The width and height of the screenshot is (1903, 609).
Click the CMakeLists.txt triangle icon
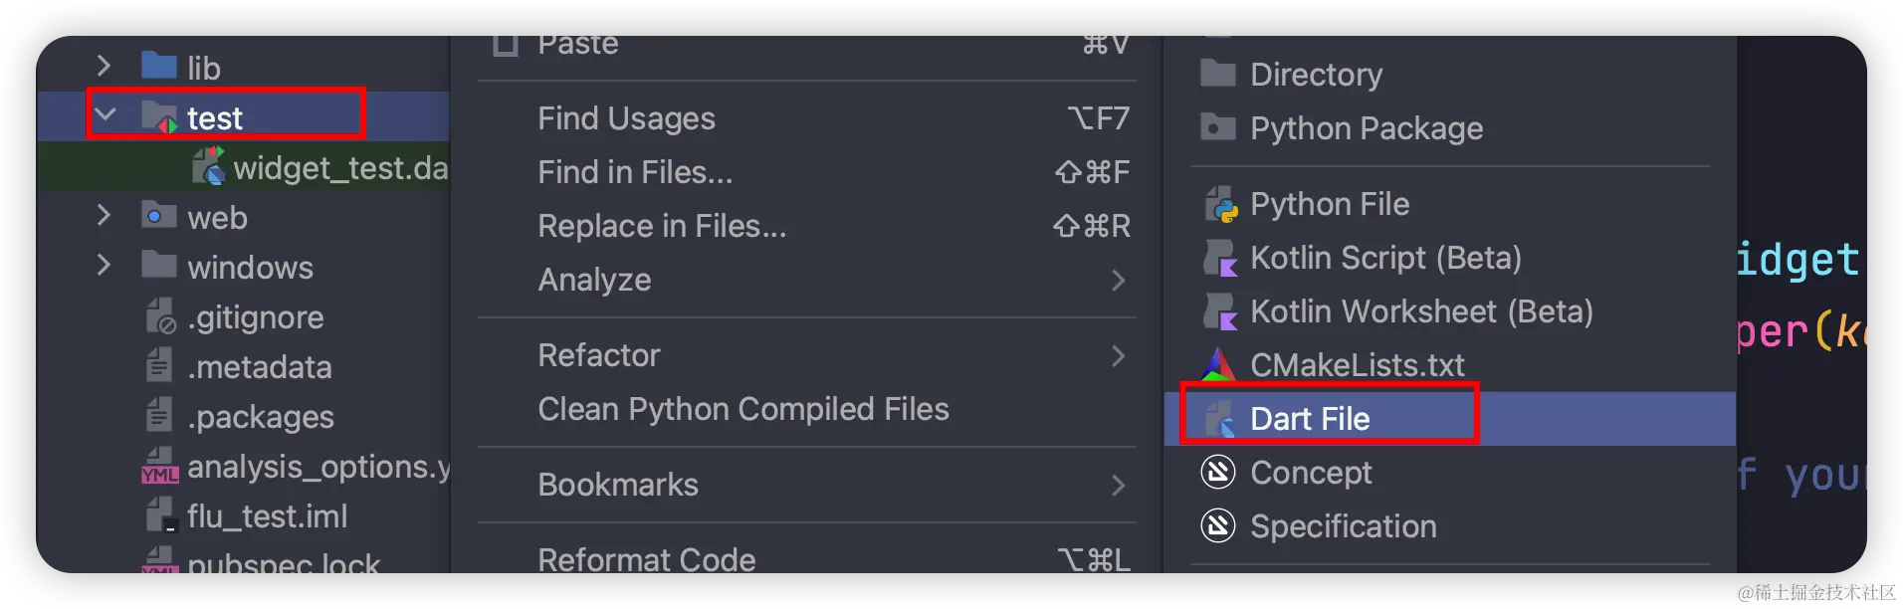click(x=1218, y=365)
